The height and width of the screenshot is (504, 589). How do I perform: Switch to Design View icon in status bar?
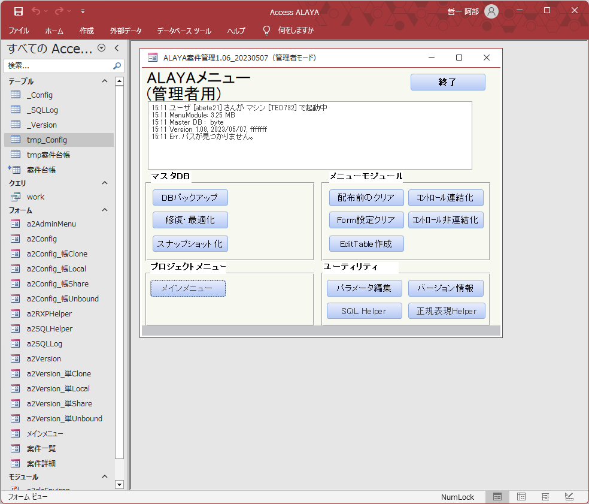569,497
